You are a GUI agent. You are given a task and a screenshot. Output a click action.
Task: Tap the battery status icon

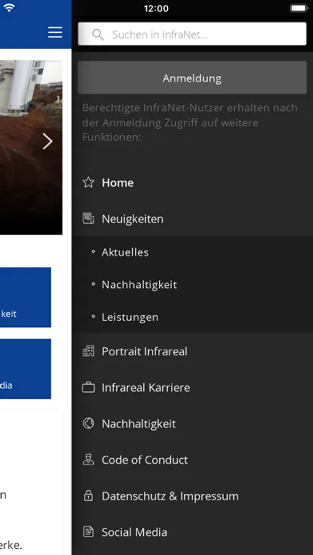[299, 8]
